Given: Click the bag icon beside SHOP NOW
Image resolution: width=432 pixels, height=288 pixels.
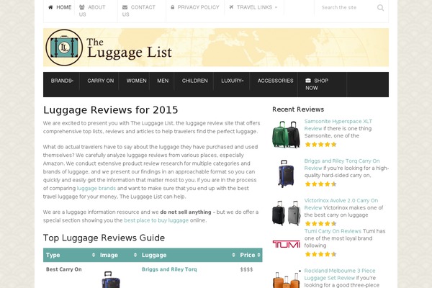Looking at the screenshot, I should (308, 81).
